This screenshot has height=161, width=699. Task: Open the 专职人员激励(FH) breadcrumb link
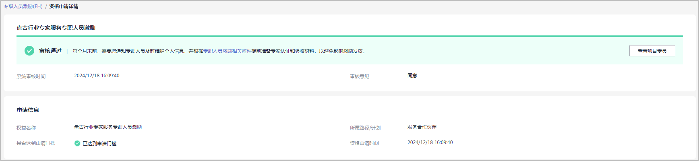point(23,6)
